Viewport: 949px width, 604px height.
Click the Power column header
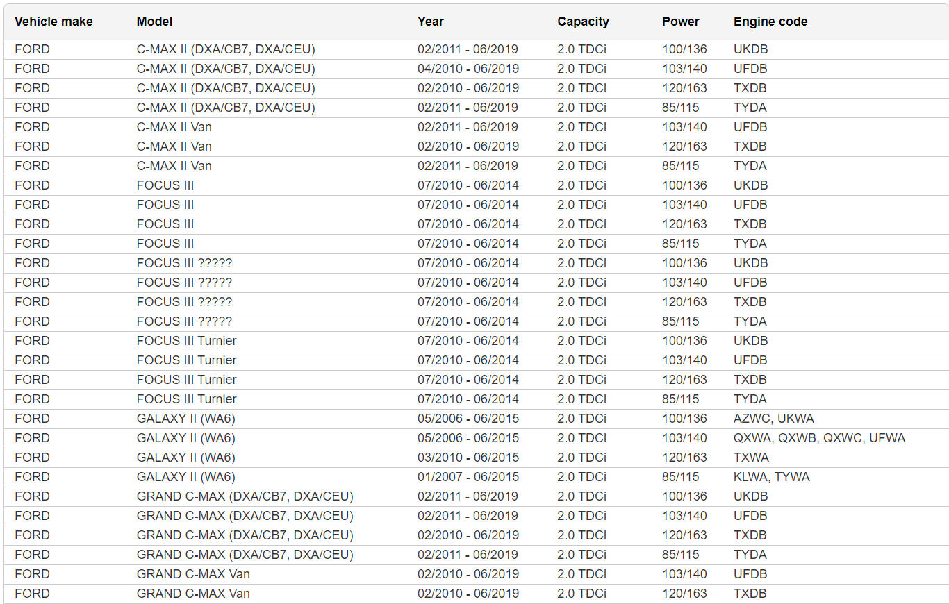coord(680,22)
